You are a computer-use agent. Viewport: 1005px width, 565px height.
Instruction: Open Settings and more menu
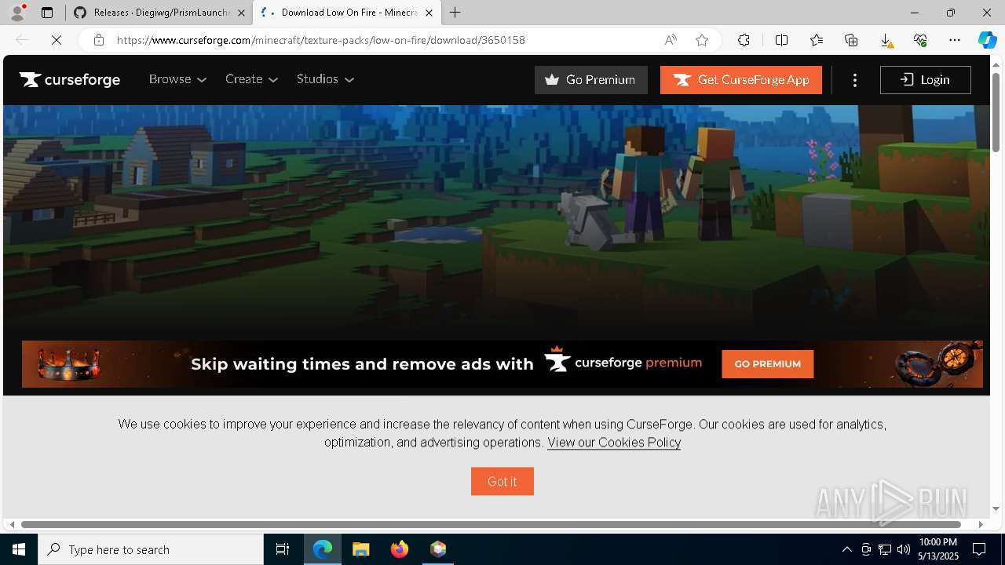(x=955, y=40)
